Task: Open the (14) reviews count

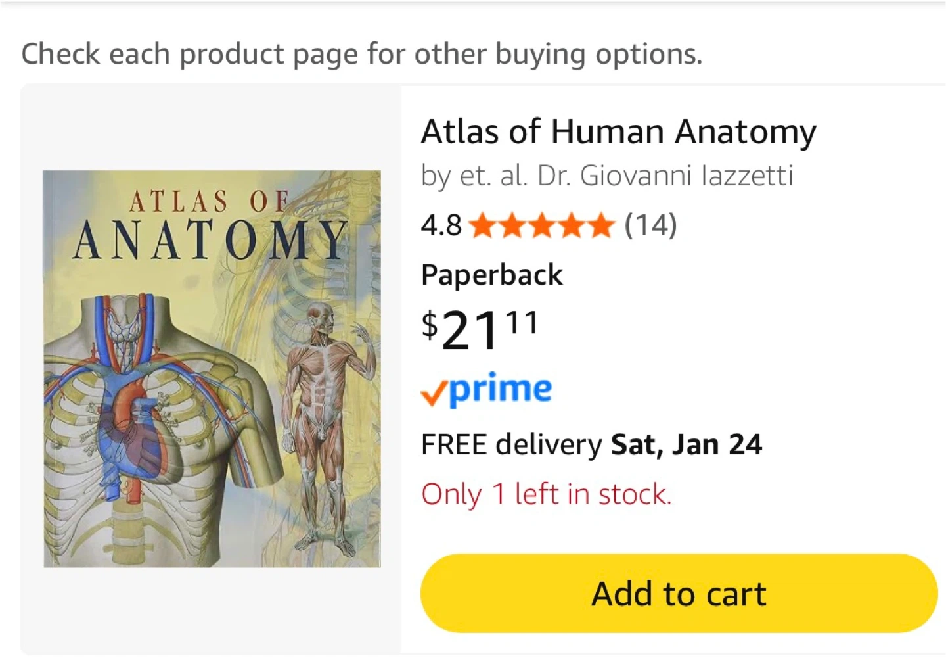Action: tap(650, 225)
